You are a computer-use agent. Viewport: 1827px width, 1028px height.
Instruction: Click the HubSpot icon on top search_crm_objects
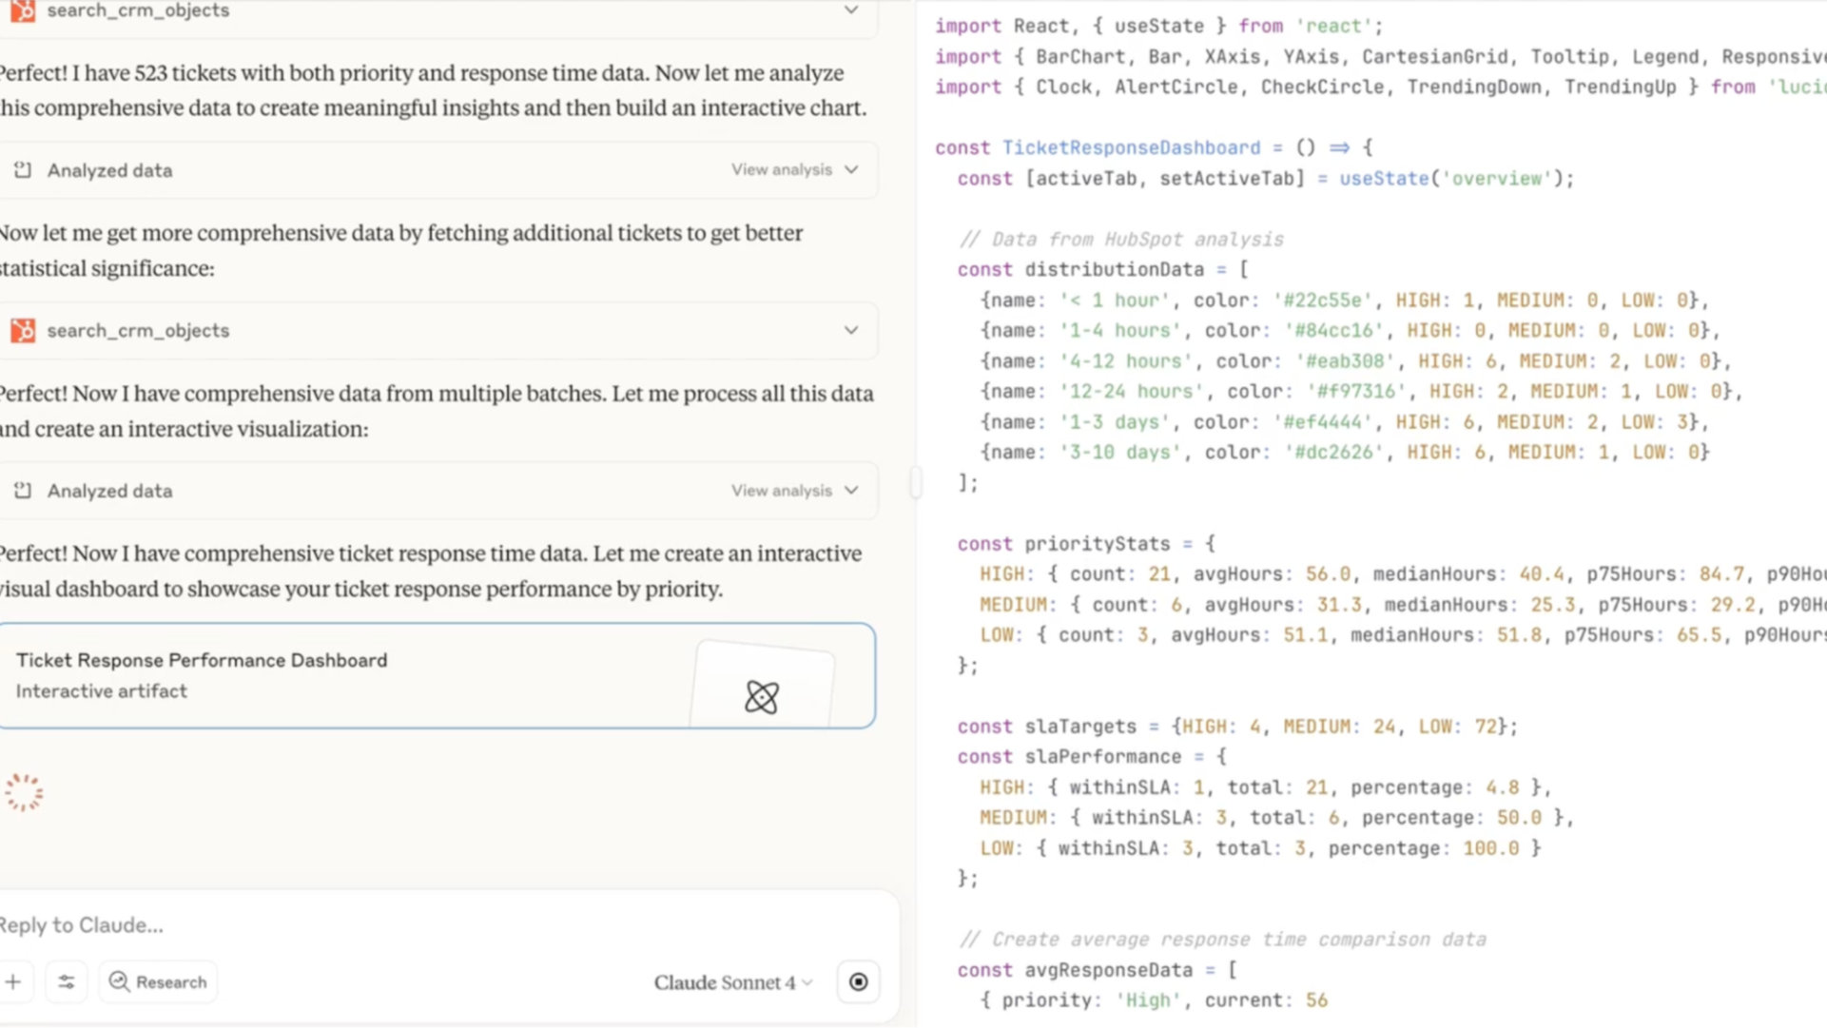(23, 10)
